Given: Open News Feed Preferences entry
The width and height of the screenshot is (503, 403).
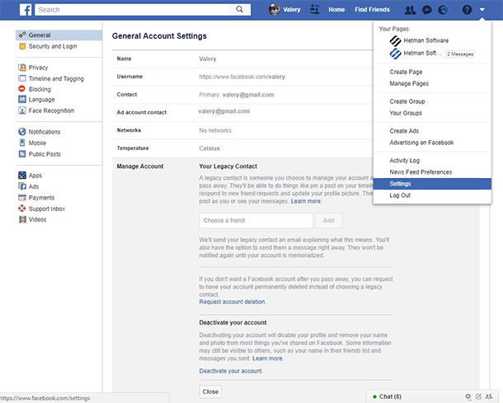Looking at the screenshot, I should (421, 172).
